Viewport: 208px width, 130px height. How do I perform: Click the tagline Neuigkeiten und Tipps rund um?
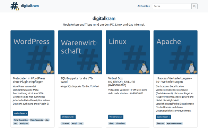click(104, 25)
